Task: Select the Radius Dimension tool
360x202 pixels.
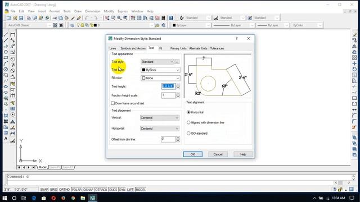Action: coord(12,59)
